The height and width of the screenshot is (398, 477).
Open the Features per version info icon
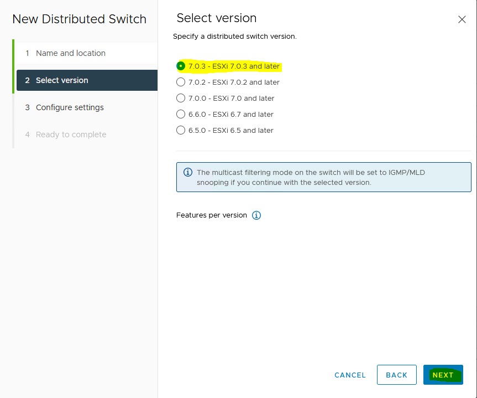point(256,215)
